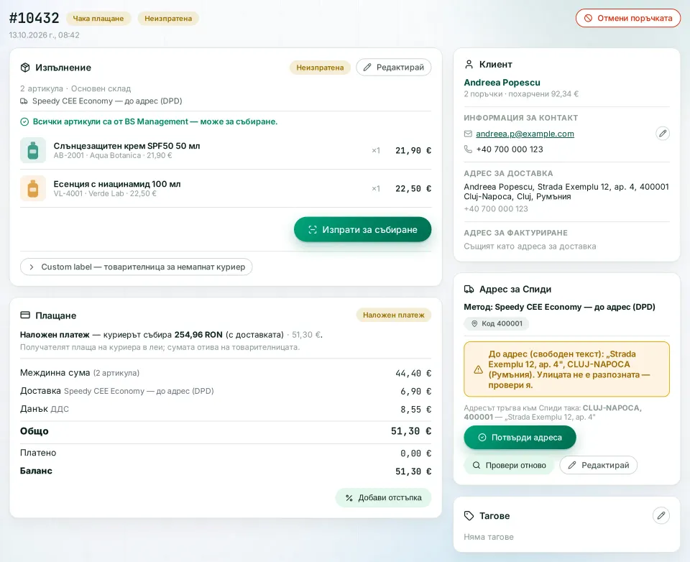Click the Платено value 0,00 €
Viewport: 690px width, 562px height.
click(x=416, y=453)
